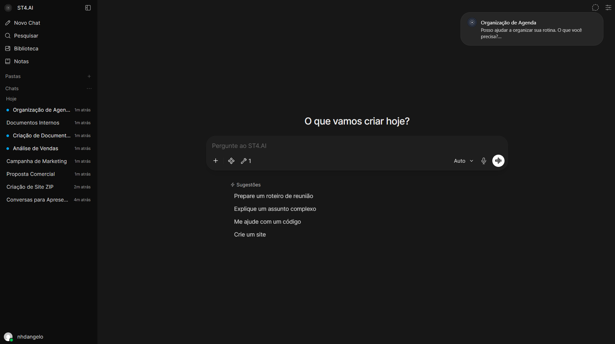This screenshot has width=615, height=344.
Task: Open the Biblioteca section
Action: (x=48, y=48)
